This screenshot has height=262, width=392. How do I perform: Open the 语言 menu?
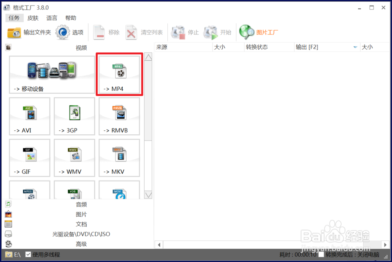(51, 18)
